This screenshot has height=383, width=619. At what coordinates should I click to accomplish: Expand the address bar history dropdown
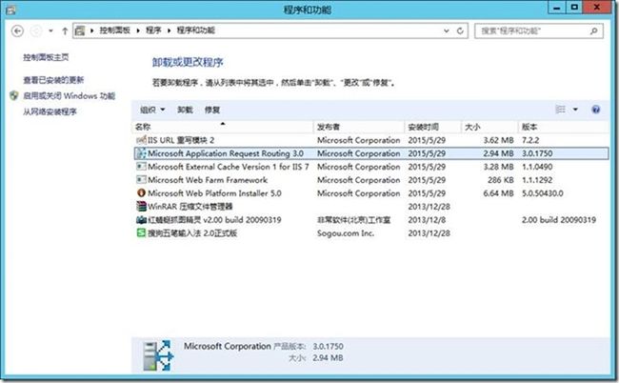click(446, 30)
